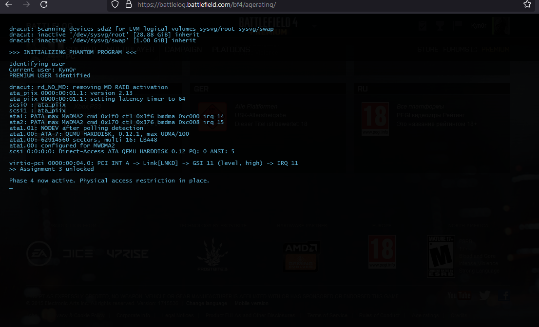Click the footer PEGI 18 rating badge
The width and height of the screenshot is (539, 327).
[382, 252]
